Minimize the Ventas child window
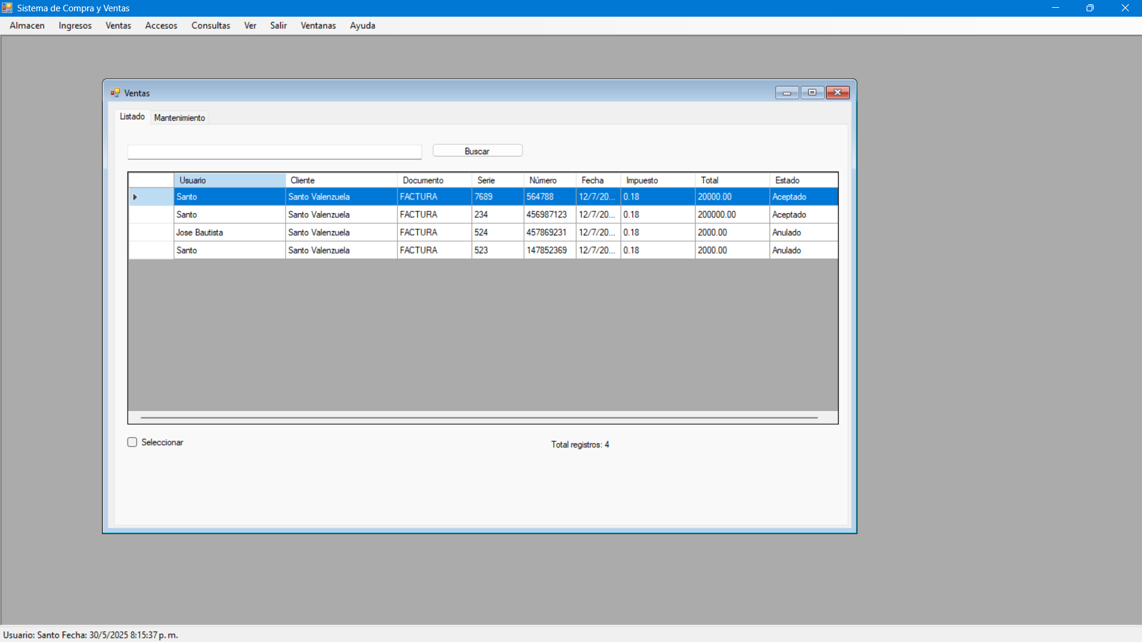This screenshot has height=642, width=1142. click(787, 92)
